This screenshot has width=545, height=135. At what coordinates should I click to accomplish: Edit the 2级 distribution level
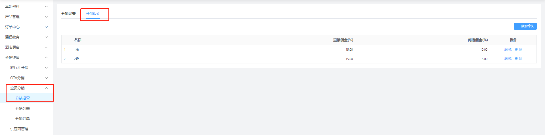508,59
